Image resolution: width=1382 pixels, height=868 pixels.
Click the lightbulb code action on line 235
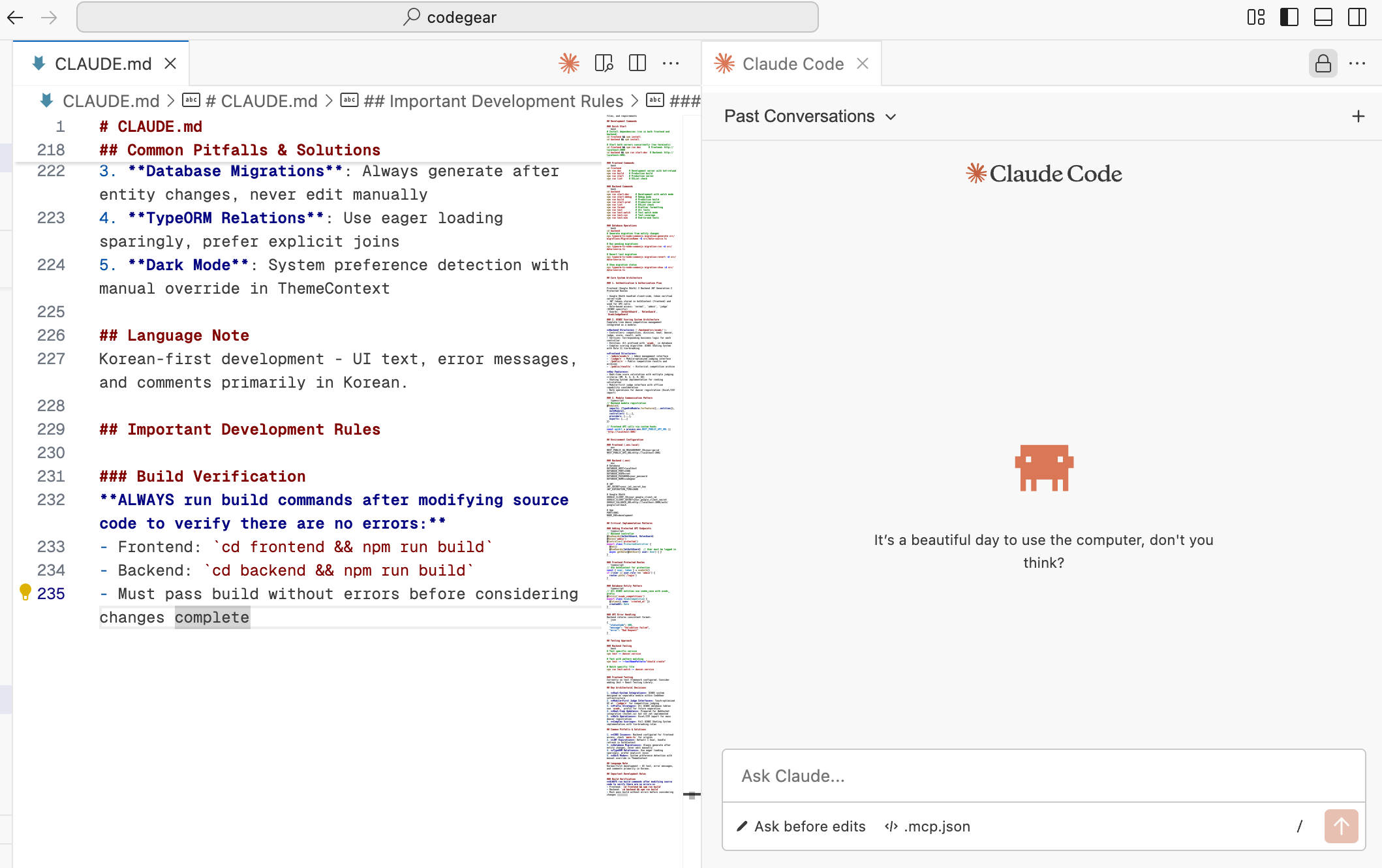pyautogui.click(x=25, y=591)
